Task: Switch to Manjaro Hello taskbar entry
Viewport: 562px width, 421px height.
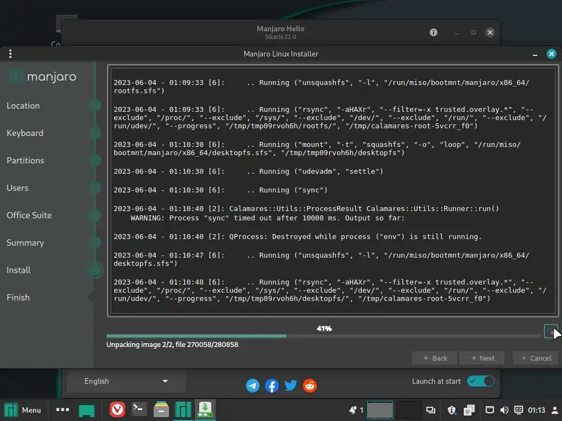Action: 183,409
